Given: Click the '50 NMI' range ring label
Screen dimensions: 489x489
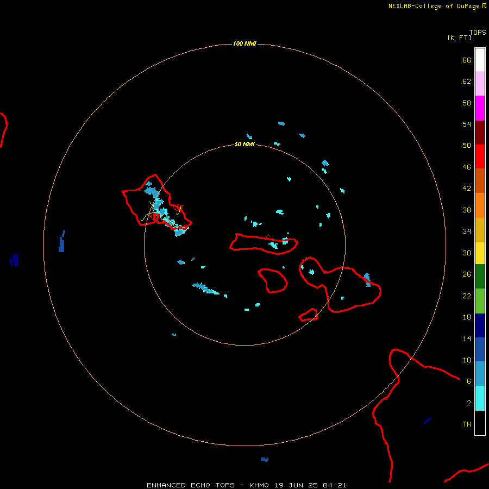Looking at the screenshot, I should pyautogui.click(x=244, y=144).
